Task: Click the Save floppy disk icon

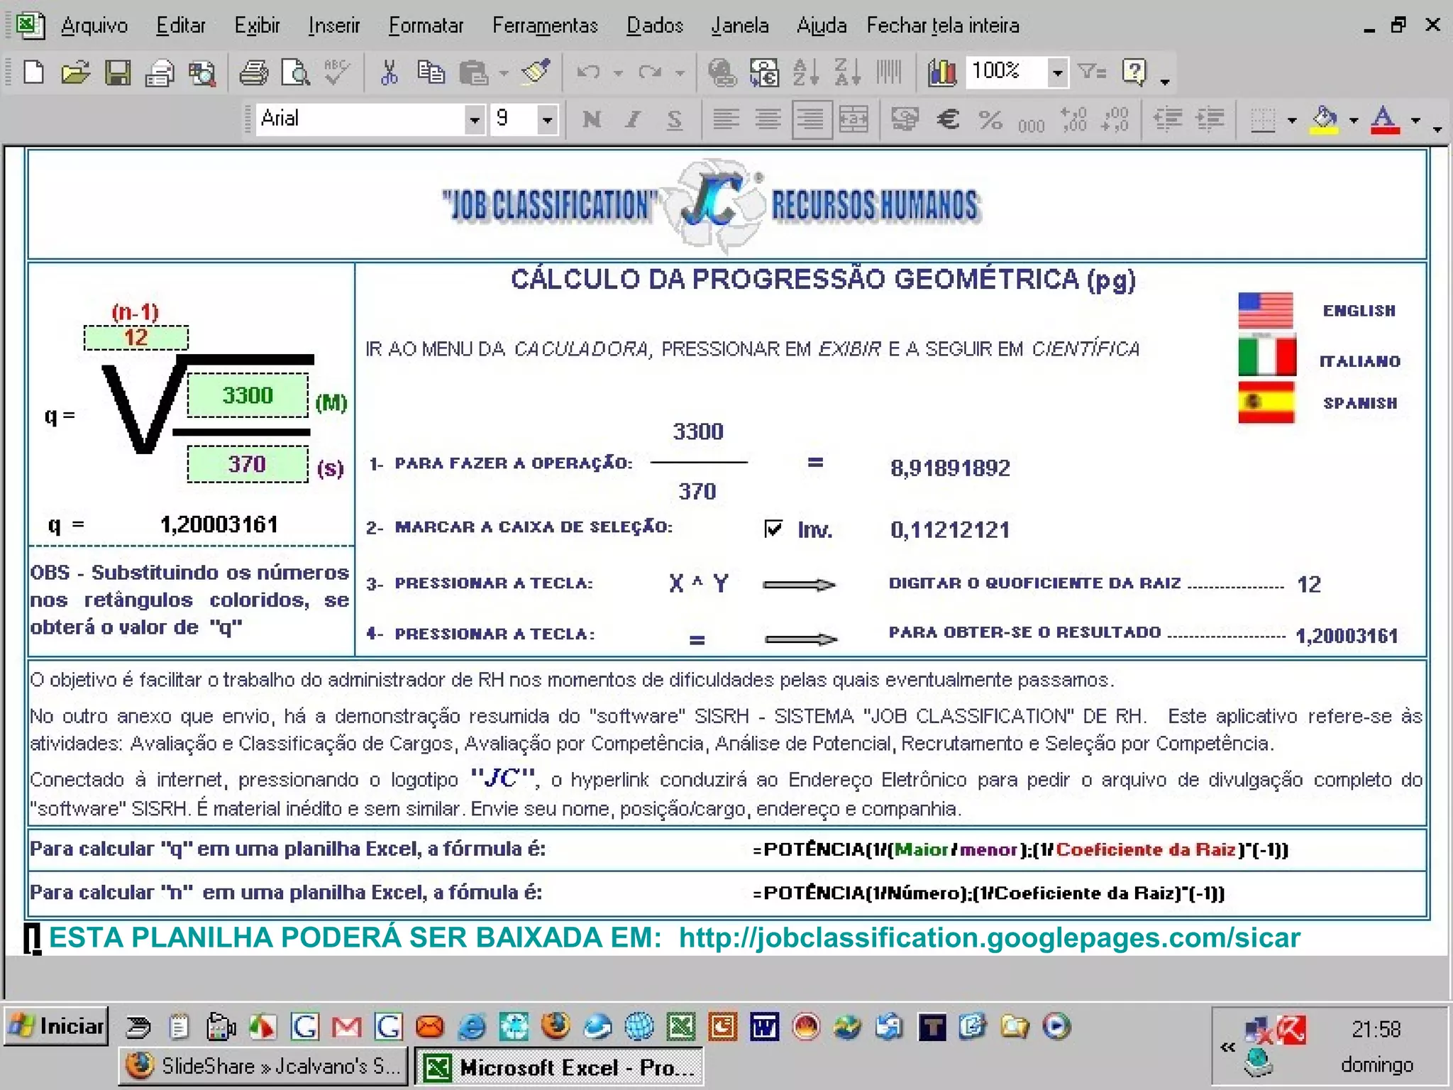Action: (x=118, y=73)
